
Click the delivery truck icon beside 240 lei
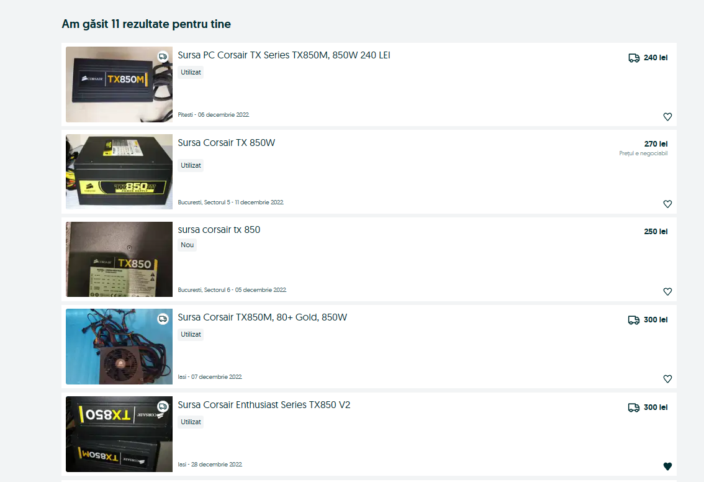(634, 58)
